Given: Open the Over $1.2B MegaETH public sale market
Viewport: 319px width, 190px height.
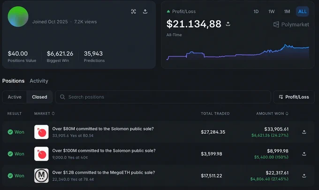Looking at the screenshot, I should [x=104, y=173].
